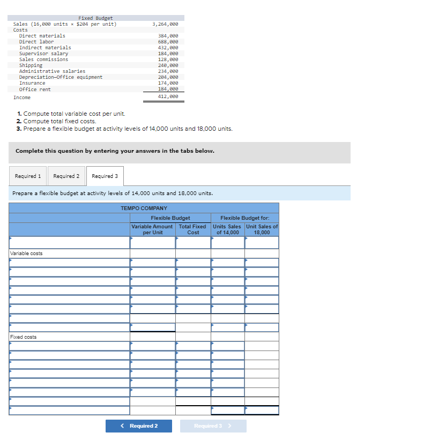Click the 'Direct labor' cost line

click(x=36, y=41)
